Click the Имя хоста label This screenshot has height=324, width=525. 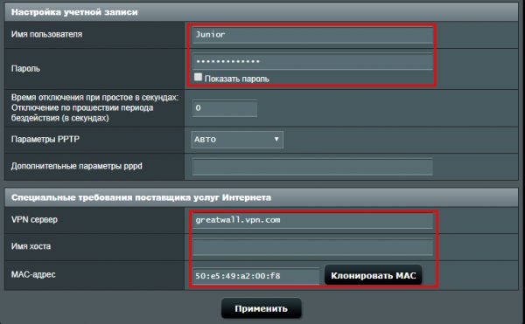pyautogui.click(x=31, y=246)
